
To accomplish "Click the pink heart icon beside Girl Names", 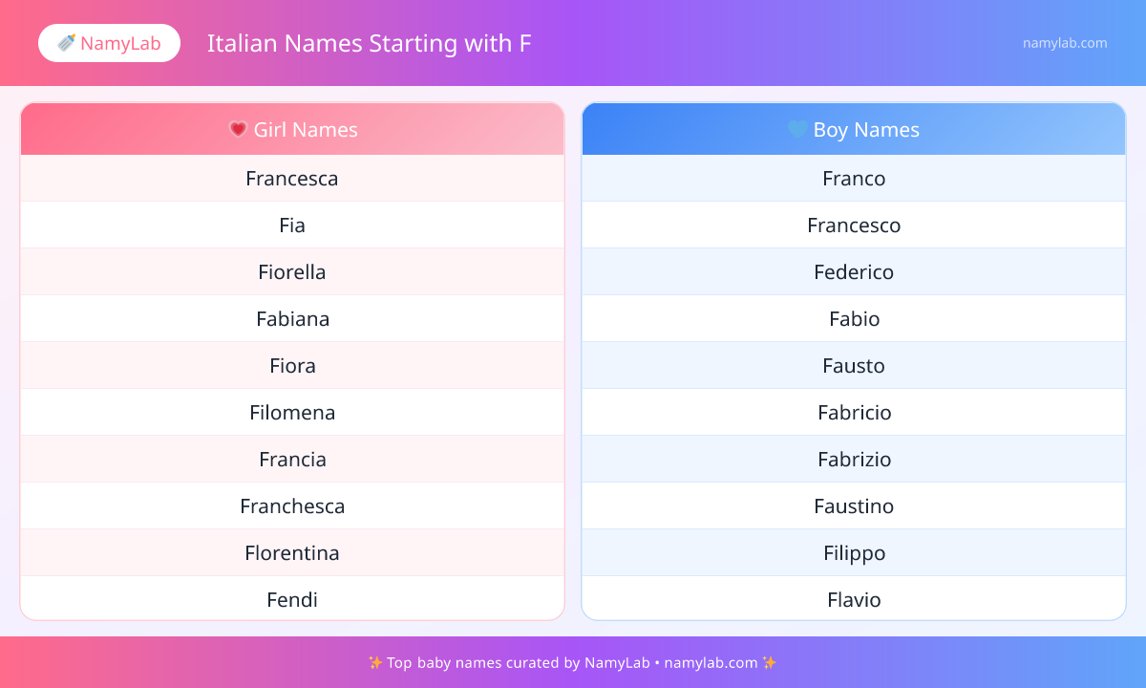I will click(x=238, y=129).
